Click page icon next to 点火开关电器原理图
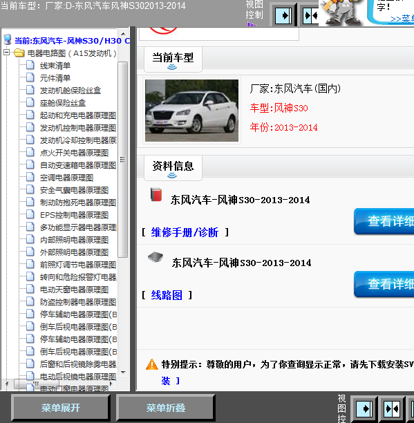The width and height of the screenshot is (414, 423). click(x=30, y=152)
